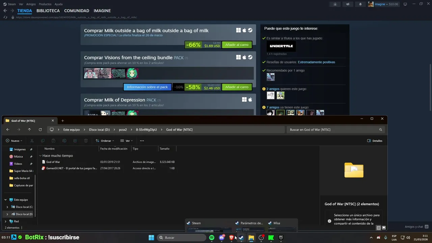Image resolution: width=432 pixels, height=243 pixels.
Task: Reload the Steam store page
Action: click(5, 17)
